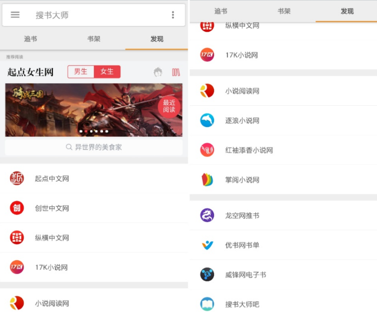The height and width of the screenshot is (315, 377).
Task: Tap 17K logo icon in right screen
Action: (x=207, y=55)
